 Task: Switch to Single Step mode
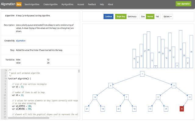pyautogui.click(x=121, y=16)
